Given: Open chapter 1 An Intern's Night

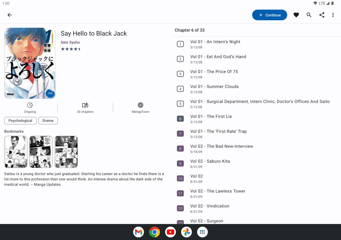Looking at the screenshot, I should (215, 44).
